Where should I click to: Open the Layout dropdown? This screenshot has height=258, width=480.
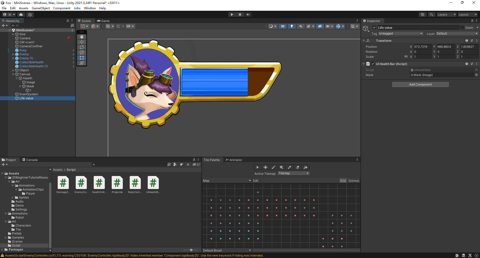pyautogui.click(x=467, y=14)
